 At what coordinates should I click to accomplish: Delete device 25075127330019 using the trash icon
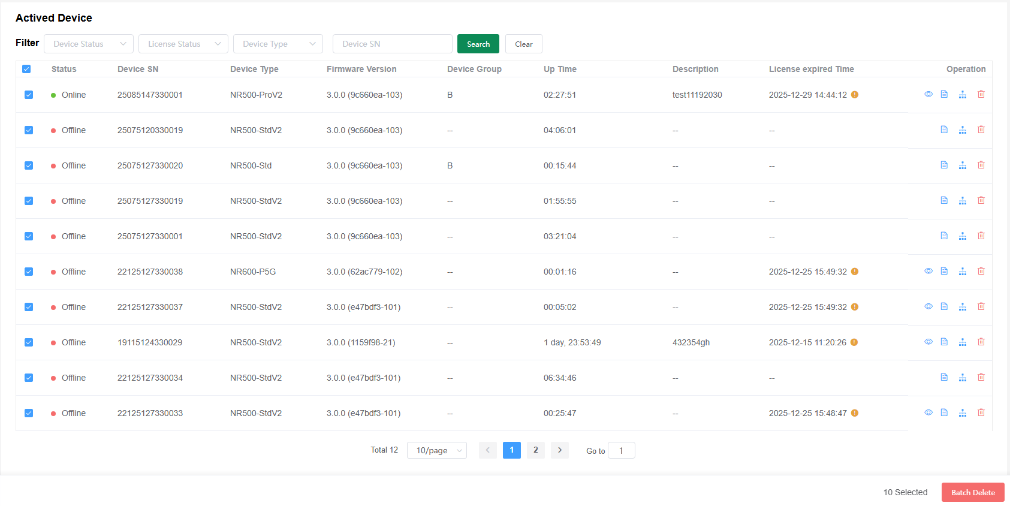tap(981, 200)
